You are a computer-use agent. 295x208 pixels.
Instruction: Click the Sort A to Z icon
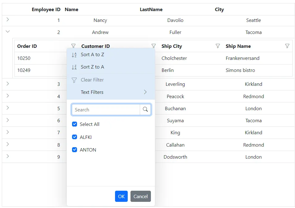tap(75, 55)
